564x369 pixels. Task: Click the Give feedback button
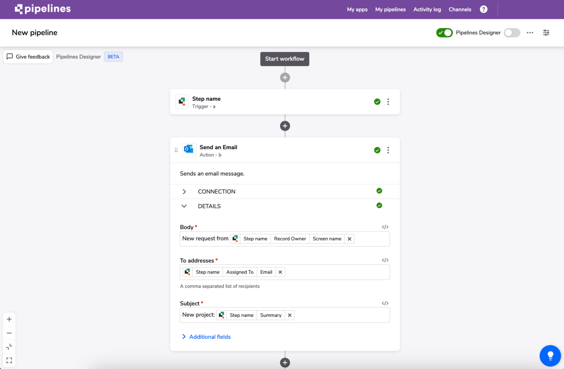click(x=28, y=56)
